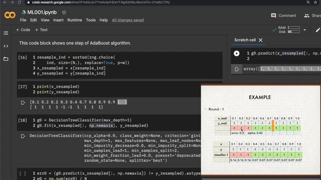Click the Colab CO logo
This screenshot has height=180, width=321.
(x=10, y=15)
